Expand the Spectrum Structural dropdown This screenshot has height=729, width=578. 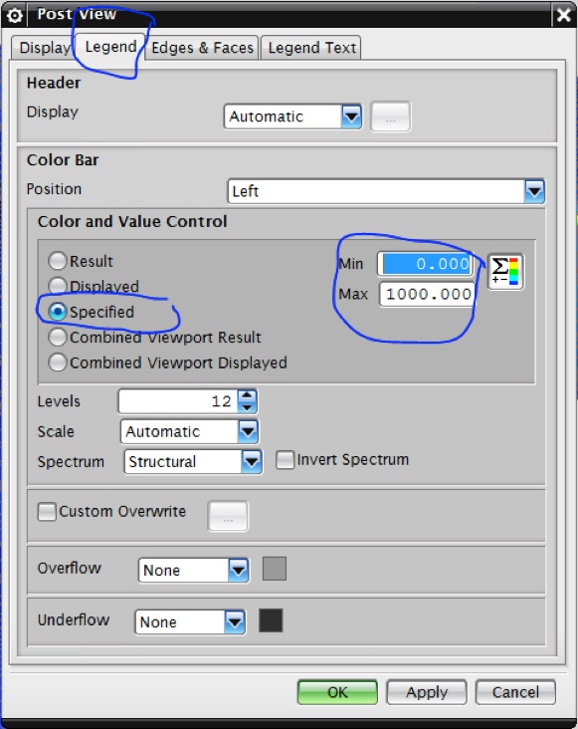tap(193, 462)
